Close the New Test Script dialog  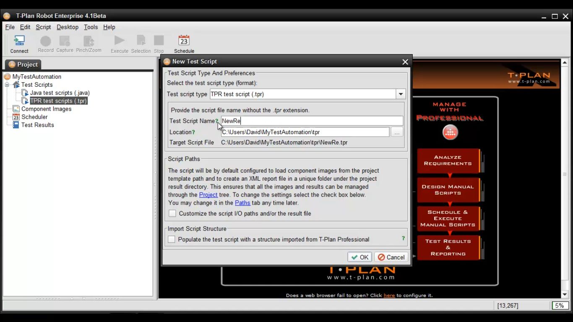coord(405,62)
